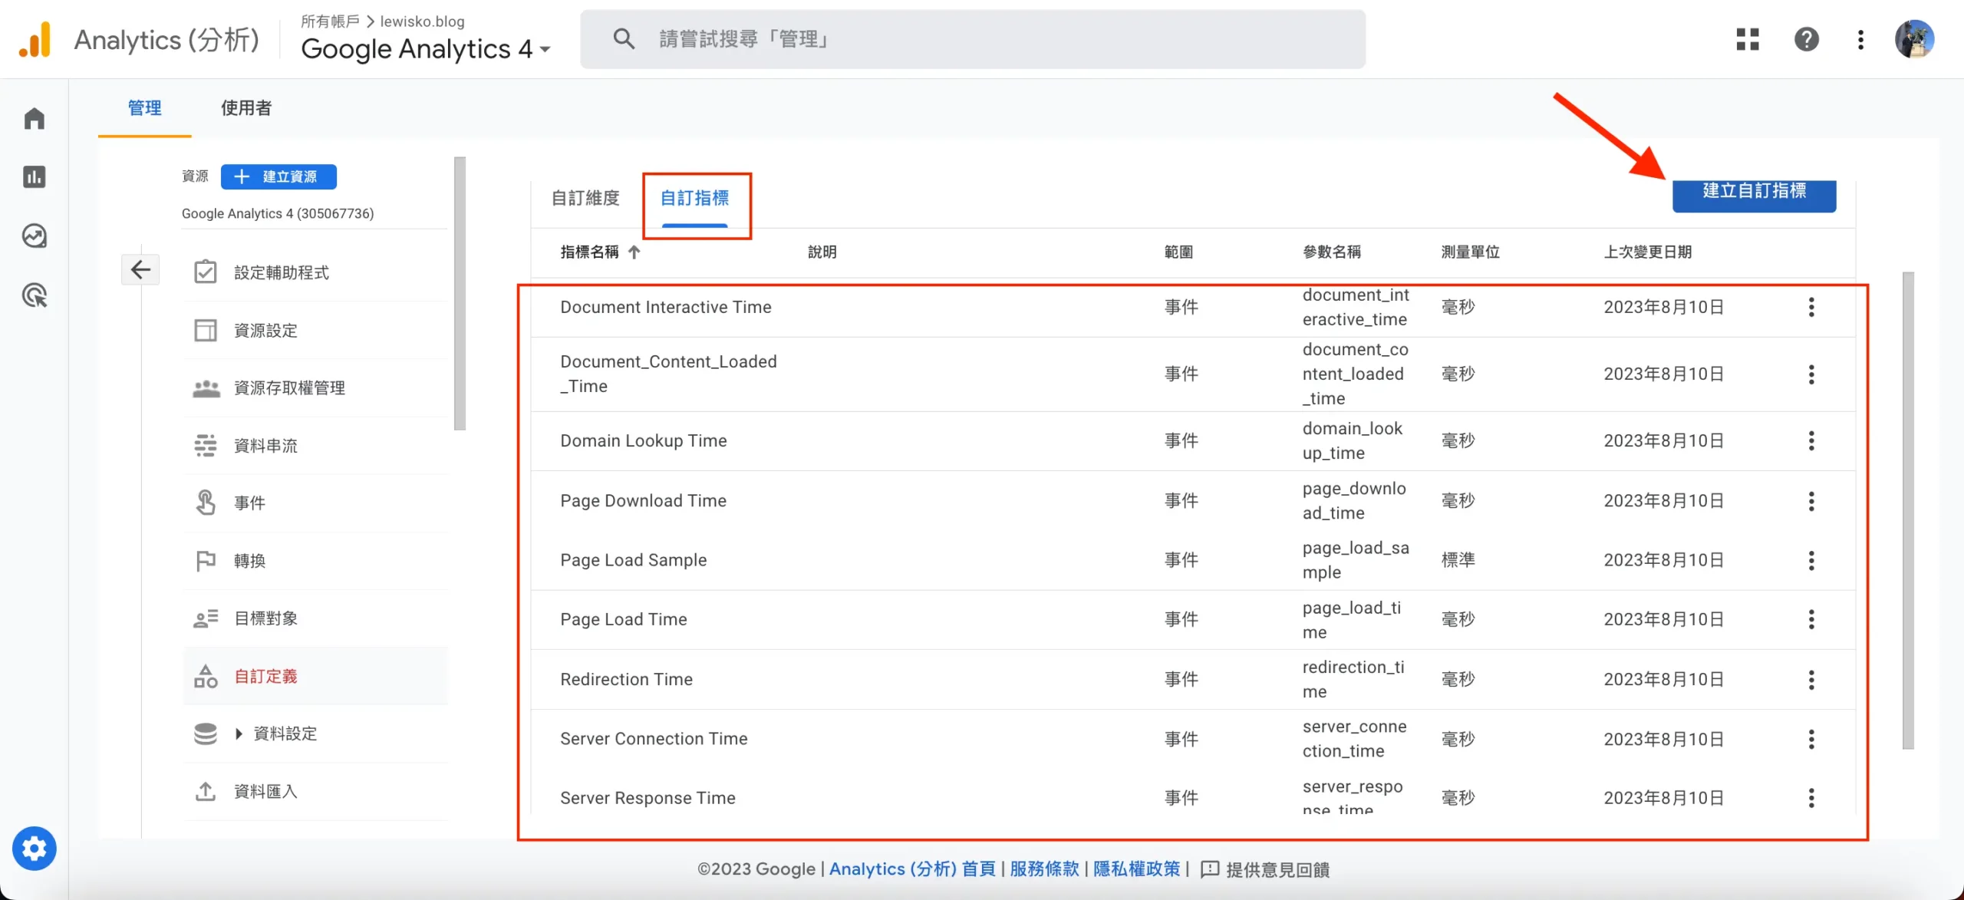Screen dimensions: 1964x900
Task: Open the Home icon in left sidebar
Action: coord(35,118)
